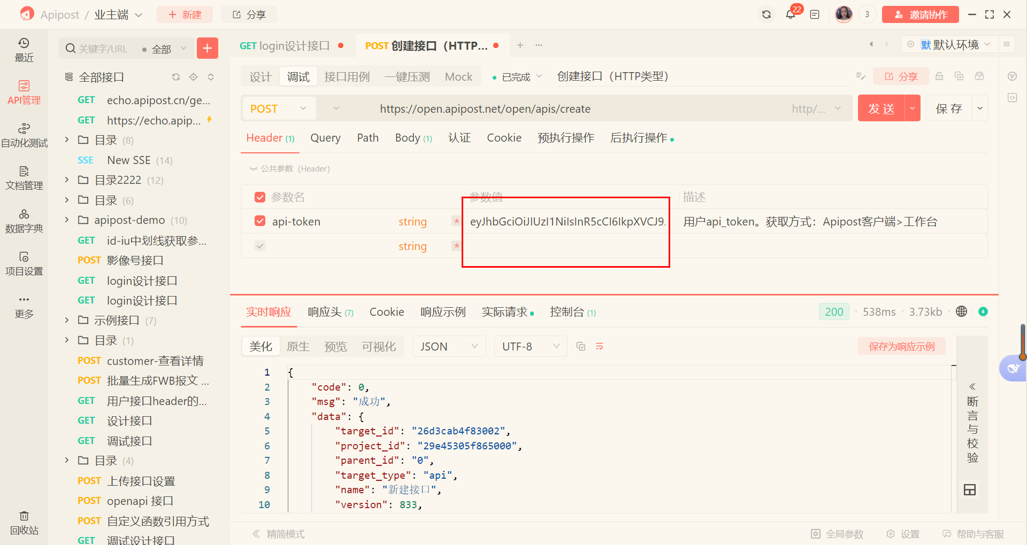The width and height of the screenshot is (1027, 545).
Task: Open tab overflow ellipsis menu
Action: [x=539, y=45]
